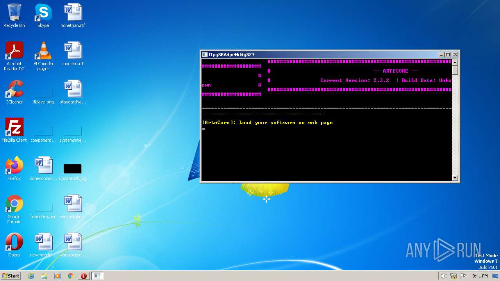Open the Recycle Bin desktop icon
The width and height of the screenshot is (500, 281).
(14, 16)
